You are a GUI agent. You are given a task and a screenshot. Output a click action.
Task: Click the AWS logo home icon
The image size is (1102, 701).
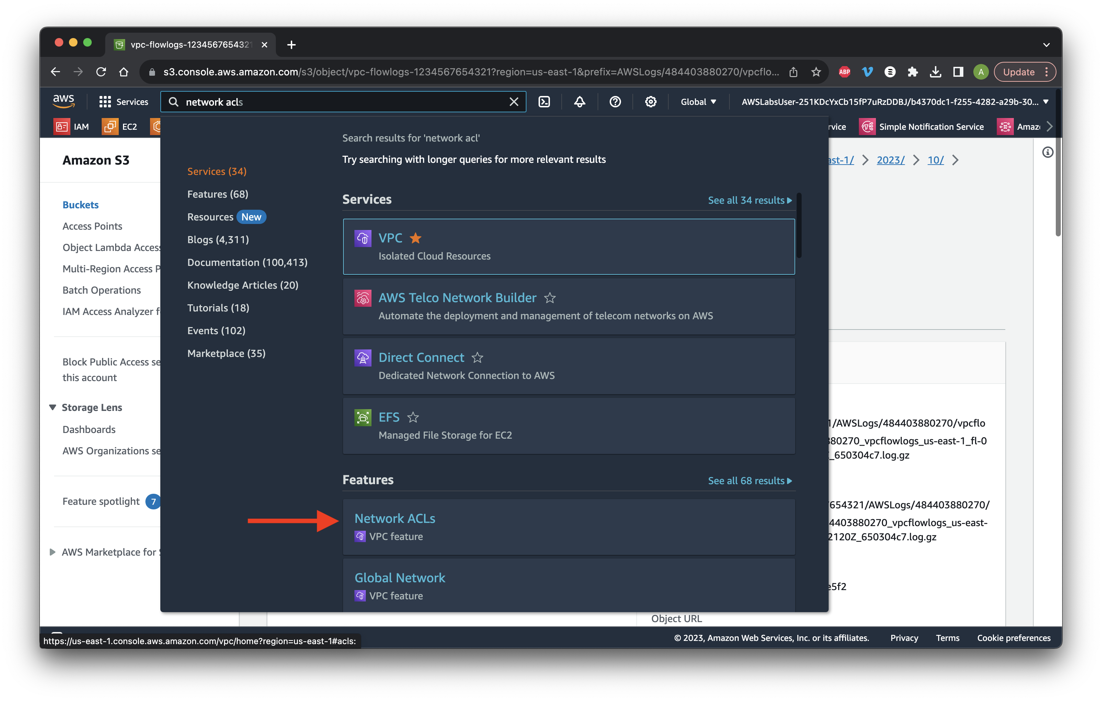point(63,101)
